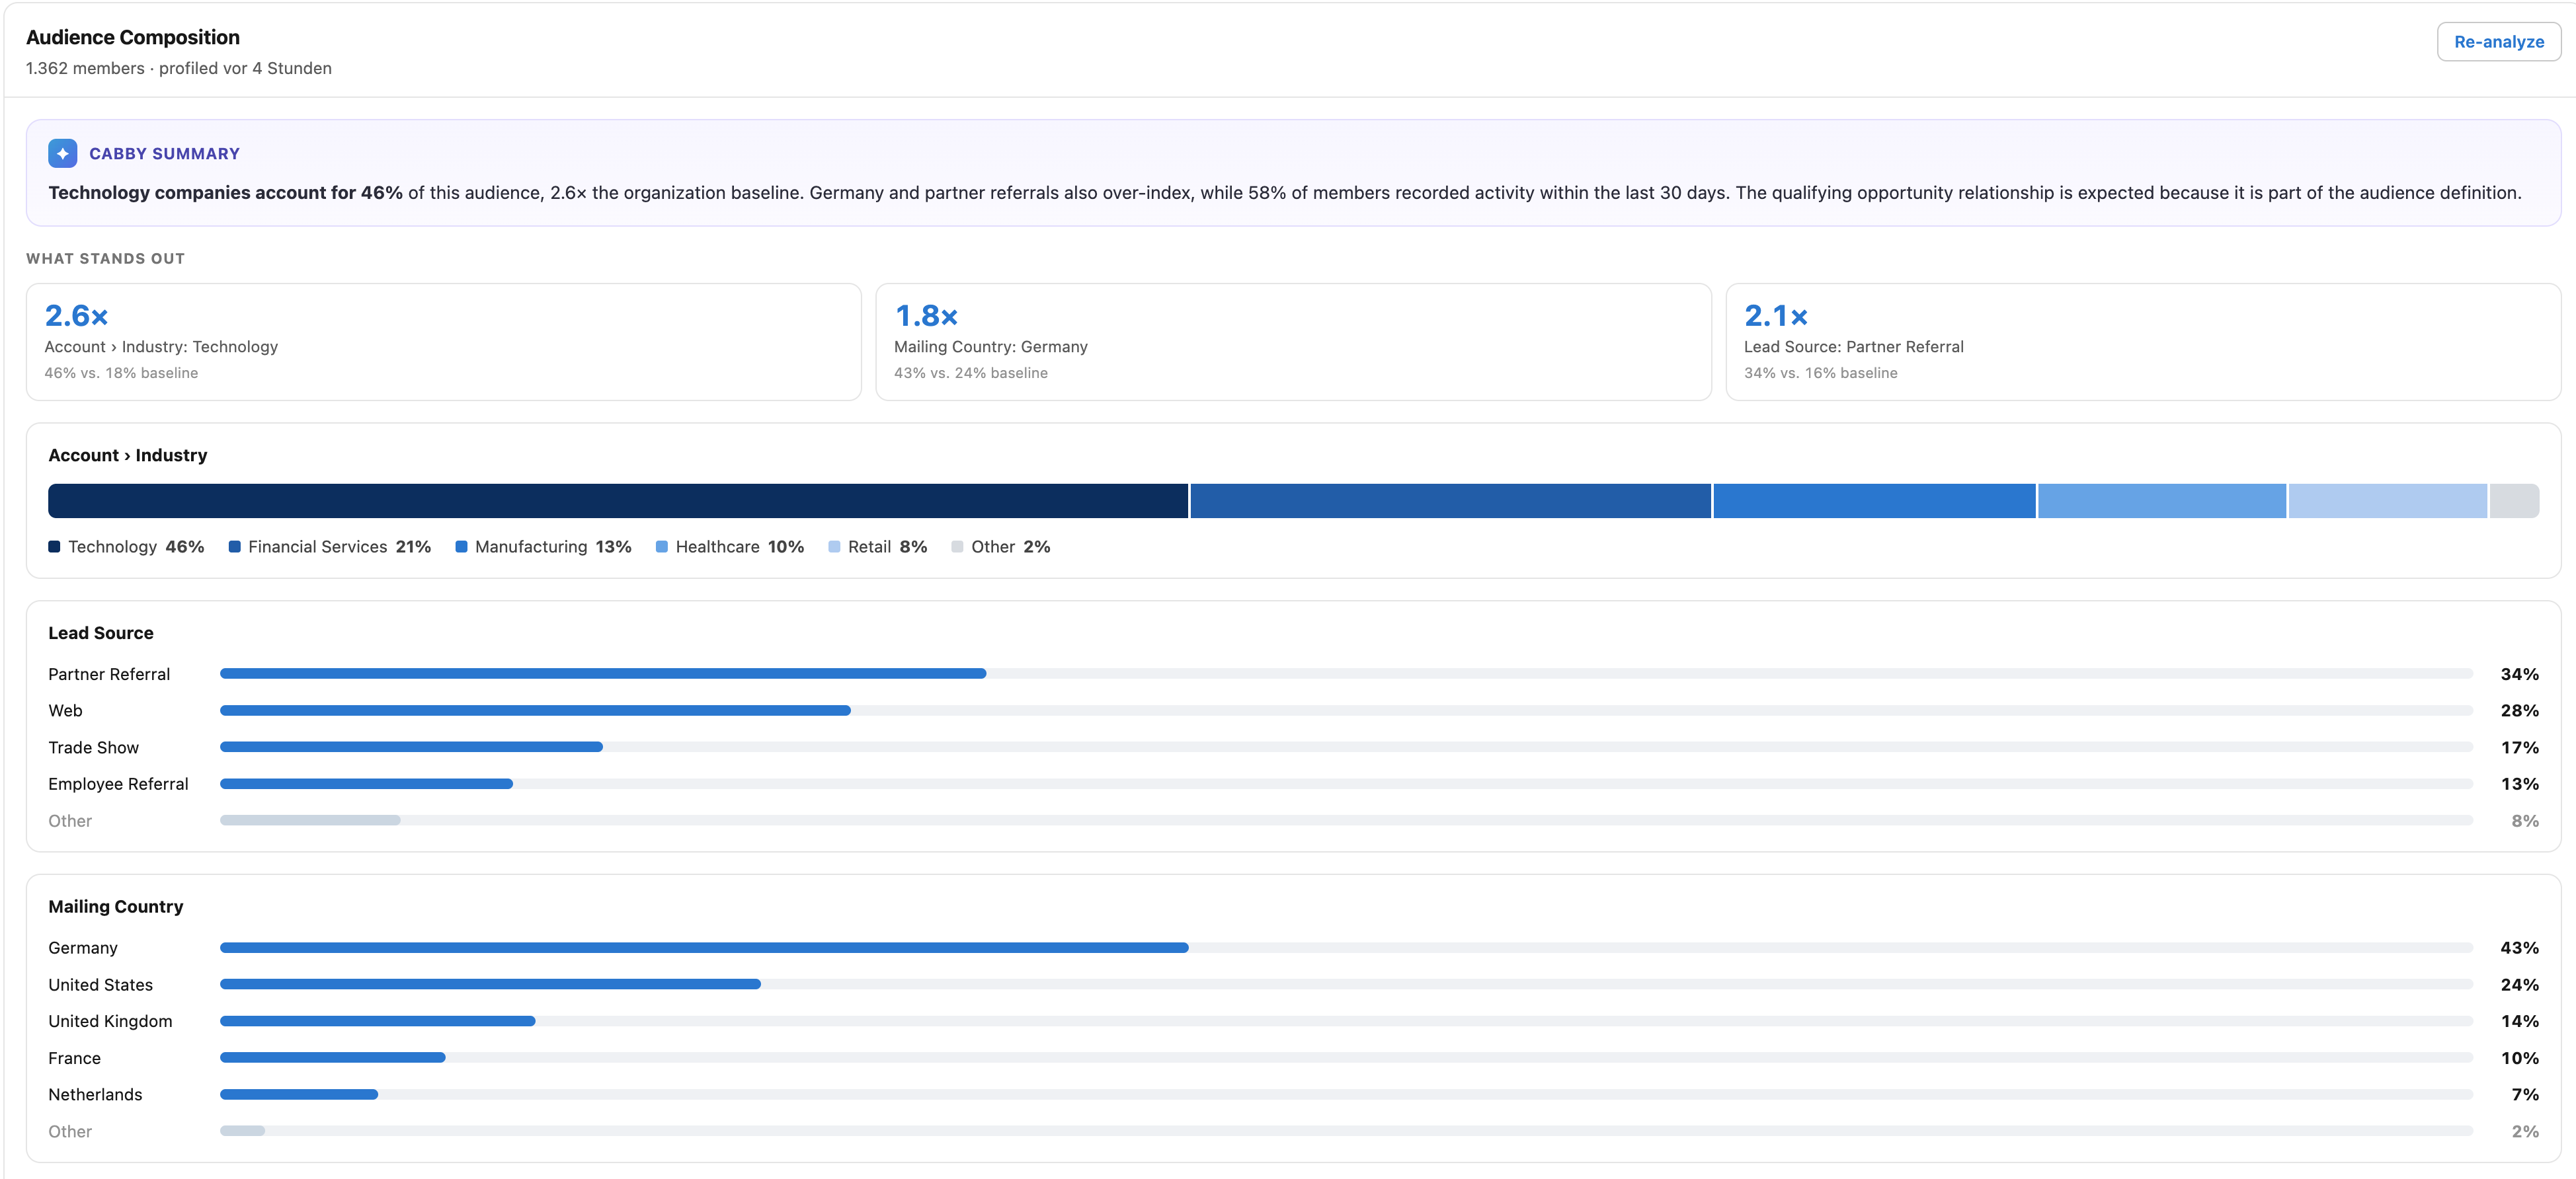Click the 'Audience Composition' title
Viewport: 2576px width, 1179px height.
[133, 37]
